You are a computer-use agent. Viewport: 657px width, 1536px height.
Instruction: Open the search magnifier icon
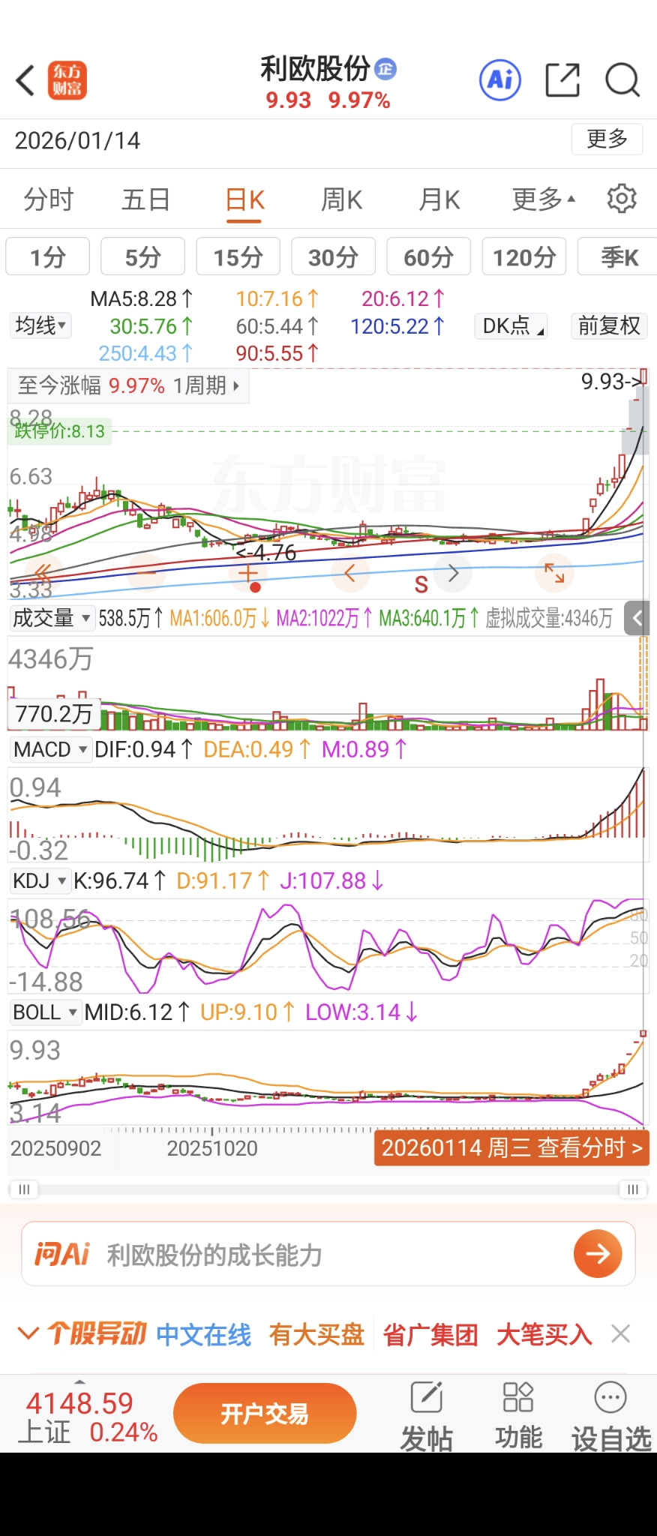[622, 80]
